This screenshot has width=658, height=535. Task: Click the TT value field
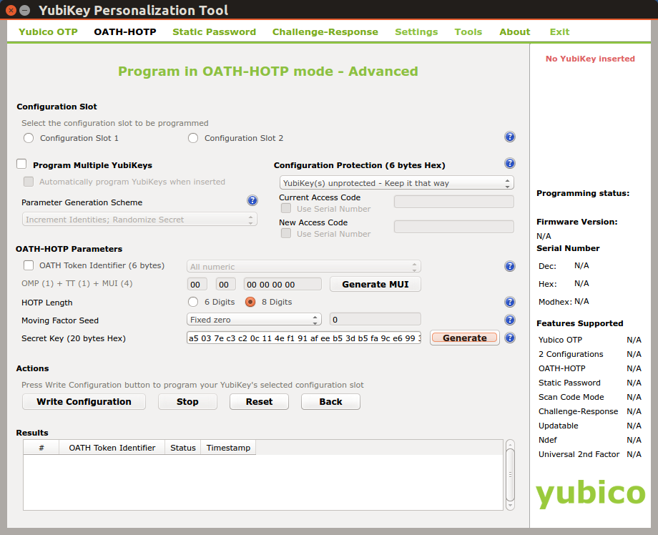point(226,284)
